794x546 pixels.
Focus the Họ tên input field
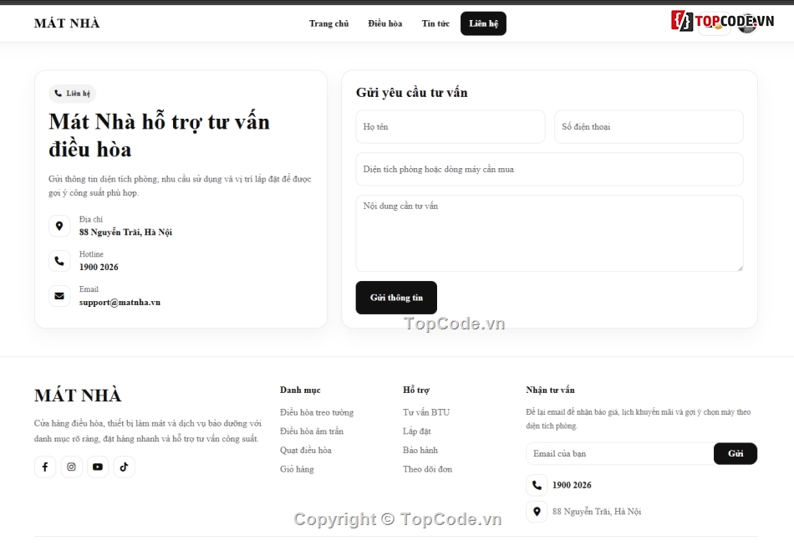(450, 126)
